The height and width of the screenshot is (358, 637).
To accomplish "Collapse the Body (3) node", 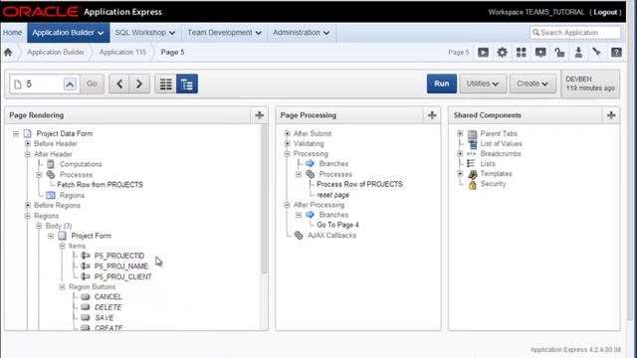I will [39, 226].
